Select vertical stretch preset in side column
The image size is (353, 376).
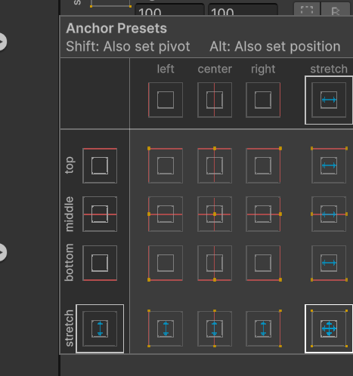click(100, 328)
